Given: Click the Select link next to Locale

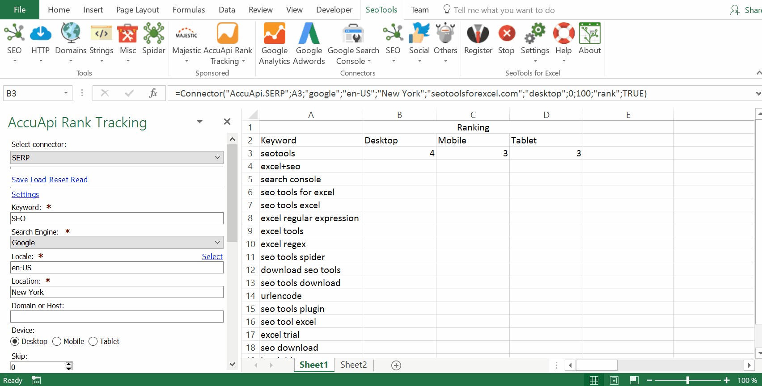Looking at the screenshot, I should (x=212, y=256).
